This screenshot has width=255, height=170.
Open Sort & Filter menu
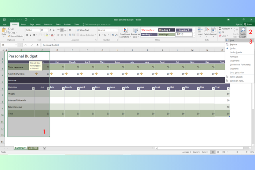(x=236, y=33)
